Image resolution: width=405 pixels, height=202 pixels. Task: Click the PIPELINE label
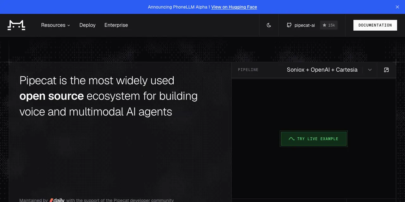pyautogui.click(x=248, y=70)
